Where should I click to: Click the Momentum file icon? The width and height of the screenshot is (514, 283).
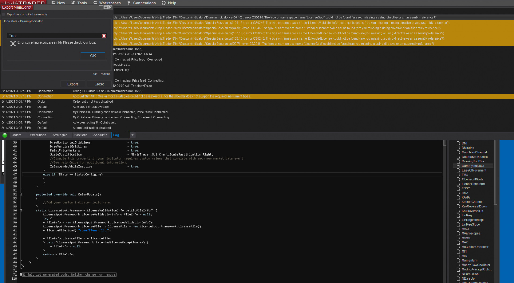coord(458,261)
